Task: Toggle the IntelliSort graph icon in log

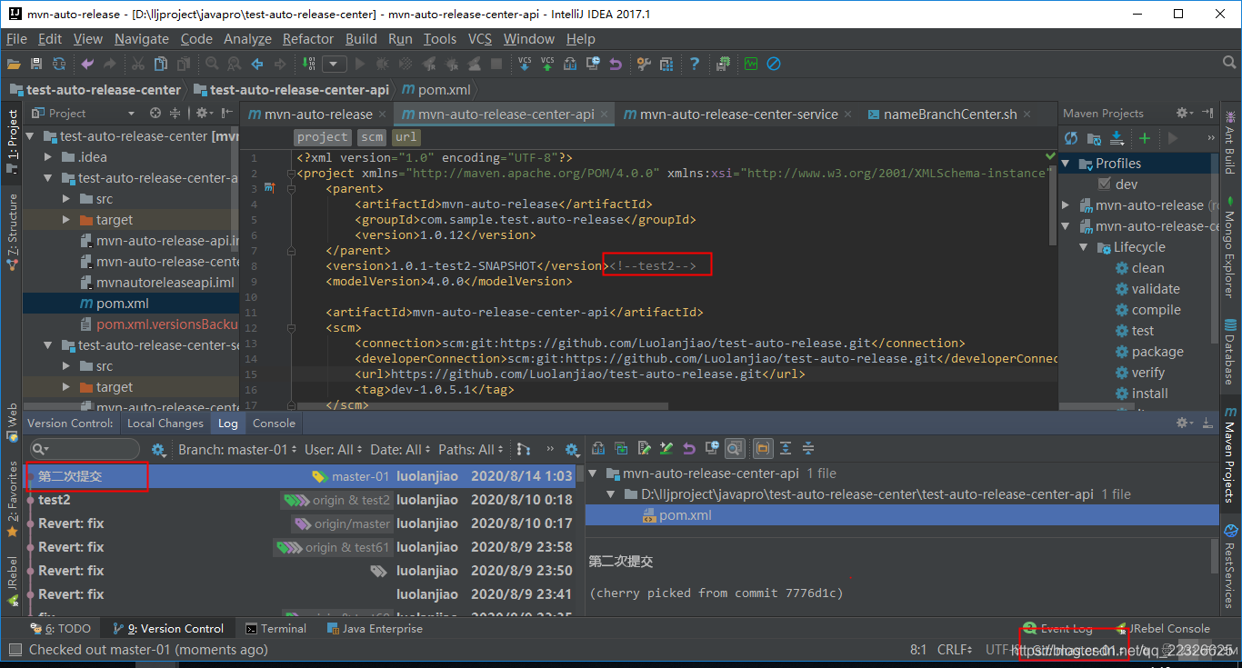Action: click(523, 449)
